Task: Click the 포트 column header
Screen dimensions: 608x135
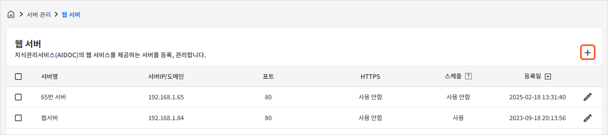Action: [x=268, y=77]
